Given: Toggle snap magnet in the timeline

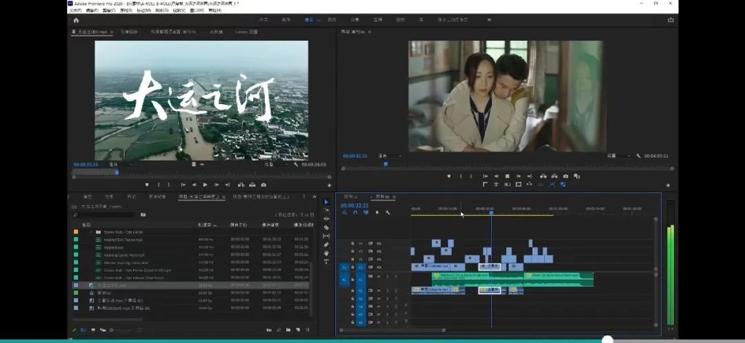Looking at the screenshot, I should (355, 212).
